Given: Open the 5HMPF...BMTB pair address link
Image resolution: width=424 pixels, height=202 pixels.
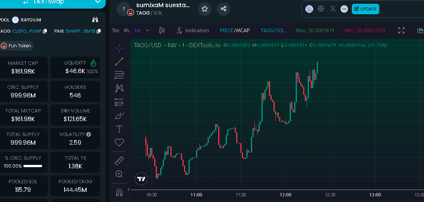Looking at the screenshot, I should tap(81, 31).
